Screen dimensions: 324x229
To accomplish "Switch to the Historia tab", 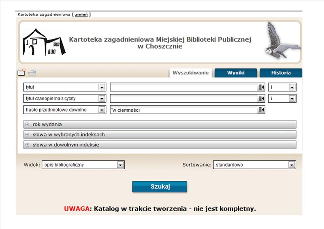I will click(281, 73).
